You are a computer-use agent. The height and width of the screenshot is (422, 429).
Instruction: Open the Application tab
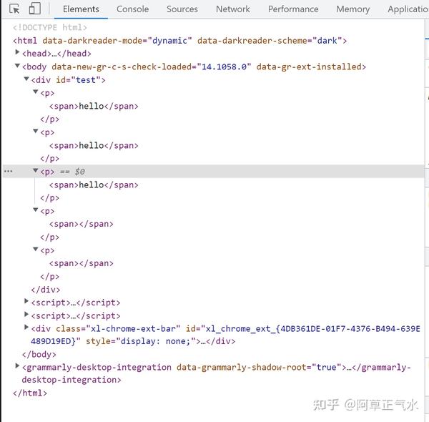(408, 9)
